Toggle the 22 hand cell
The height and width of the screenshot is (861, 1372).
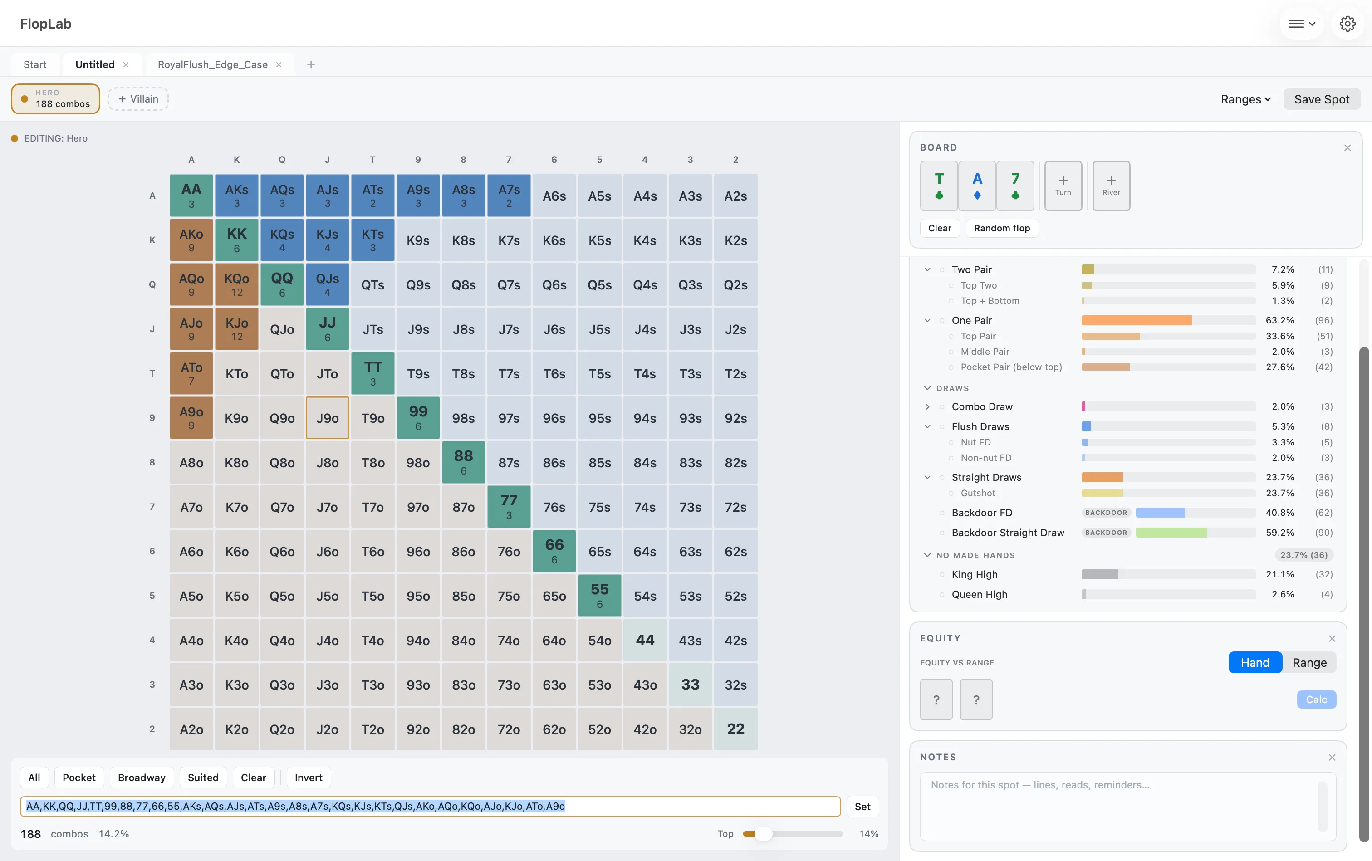click(735, 729)
